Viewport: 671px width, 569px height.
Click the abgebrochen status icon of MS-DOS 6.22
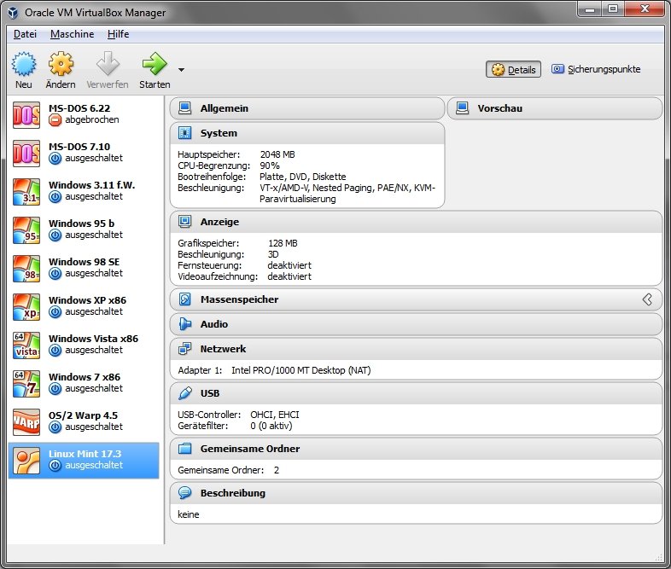[x=55, y=120]
